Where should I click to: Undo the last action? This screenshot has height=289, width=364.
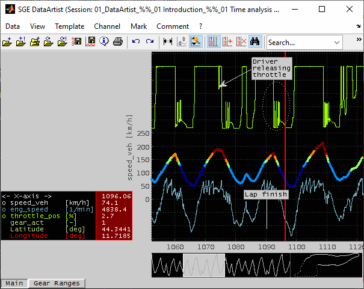tap(136, 42)
